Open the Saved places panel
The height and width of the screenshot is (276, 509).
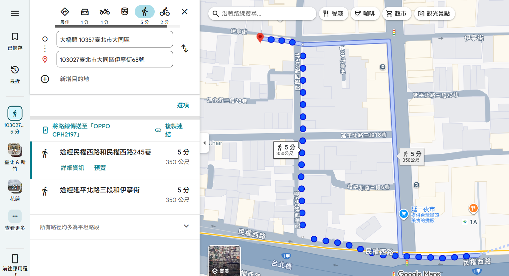click(x=15, y=41)
